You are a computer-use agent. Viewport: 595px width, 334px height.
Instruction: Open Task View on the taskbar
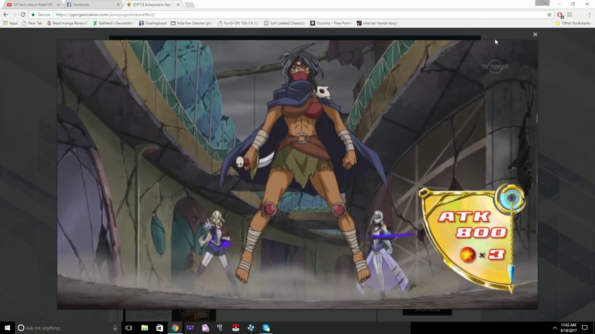coord(129,328)
